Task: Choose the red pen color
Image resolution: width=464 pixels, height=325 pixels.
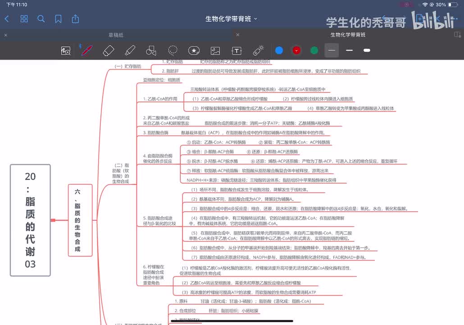Action: click(296, 51)
